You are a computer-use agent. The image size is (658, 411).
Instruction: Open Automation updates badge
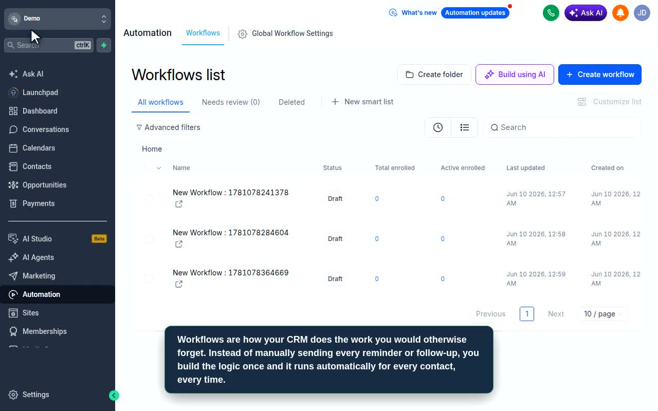coord(475,13)
